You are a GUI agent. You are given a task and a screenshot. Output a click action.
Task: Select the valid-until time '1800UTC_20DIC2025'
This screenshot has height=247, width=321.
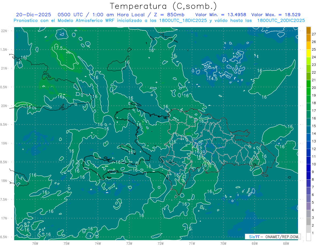281,21
